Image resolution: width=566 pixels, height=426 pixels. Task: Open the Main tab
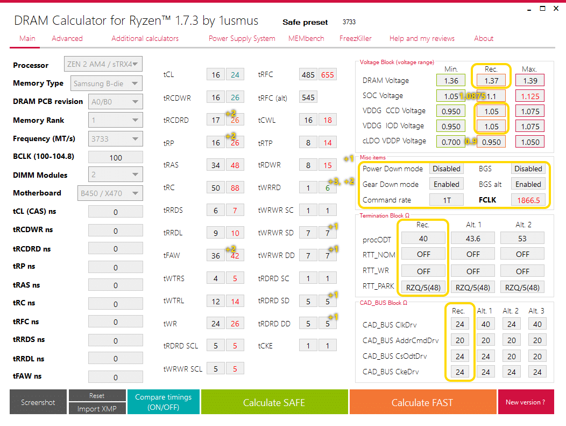coord(27,38)
